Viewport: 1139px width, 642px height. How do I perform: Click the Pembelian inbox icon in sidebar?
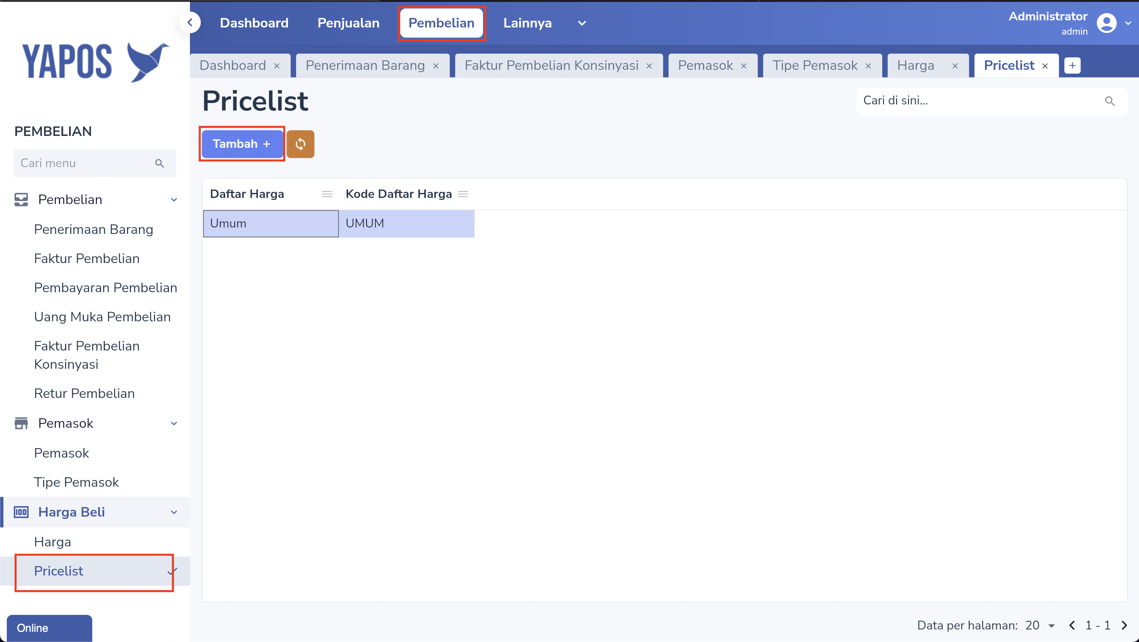(21, 200)
